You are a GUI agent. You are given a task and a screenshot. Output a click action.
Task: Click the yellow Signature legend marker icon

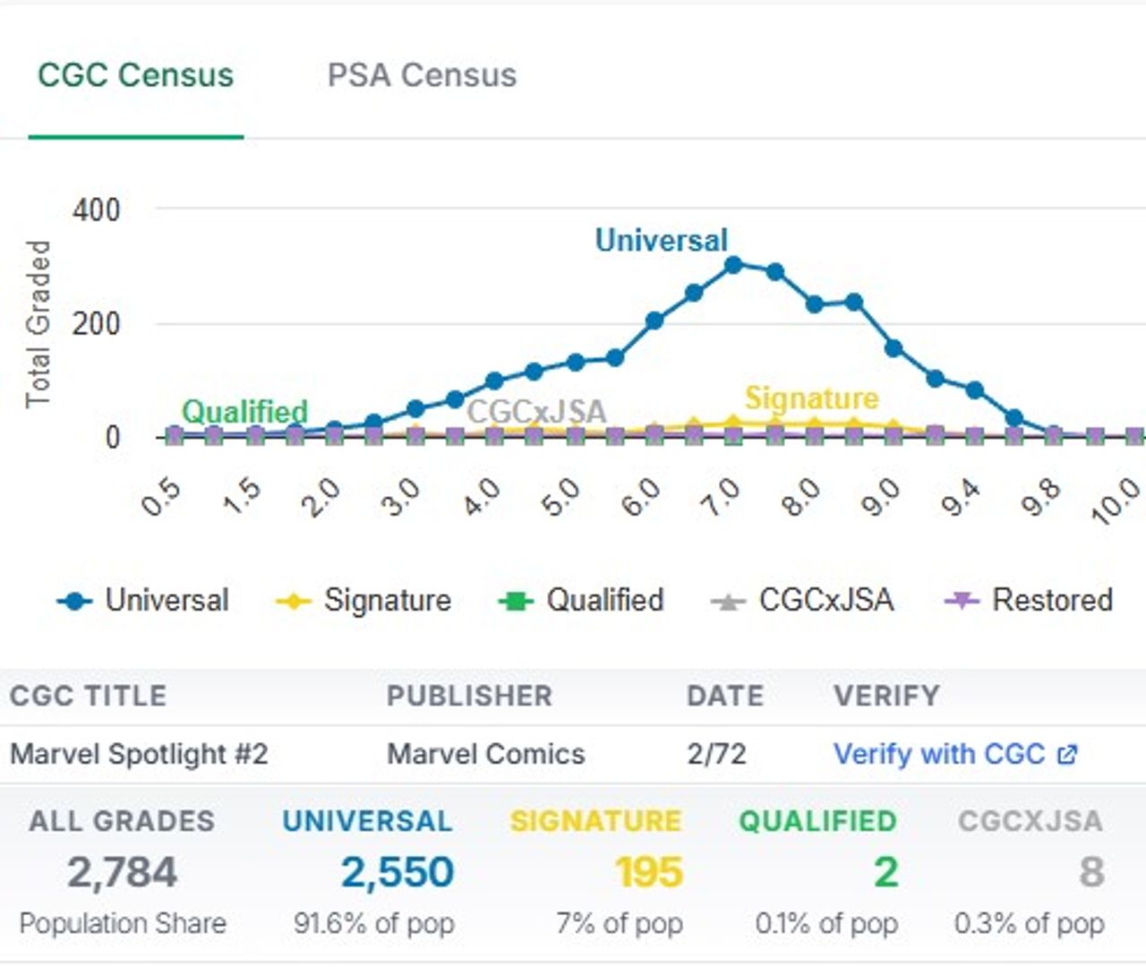(293, 602)
